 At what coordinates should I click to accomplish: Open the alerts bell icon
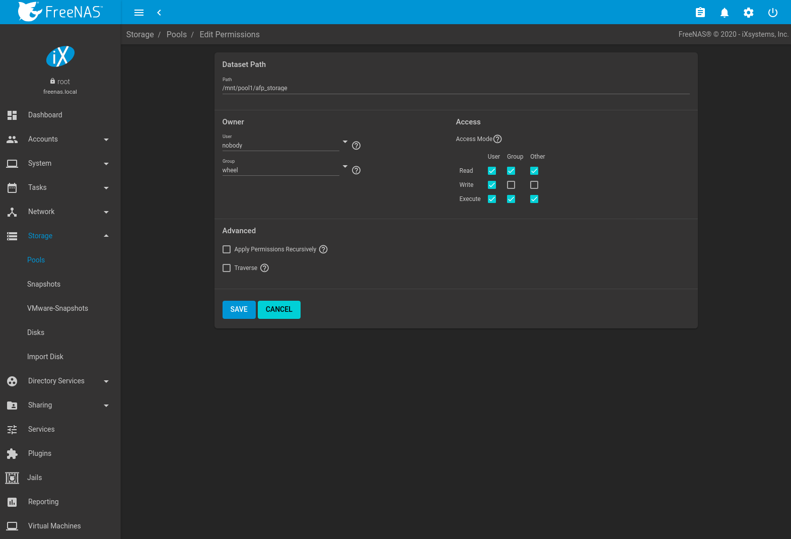click(x=724, y=13)
